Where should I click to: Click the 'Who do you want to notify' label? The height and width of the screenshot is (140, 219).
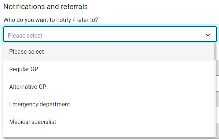[51, 20]
